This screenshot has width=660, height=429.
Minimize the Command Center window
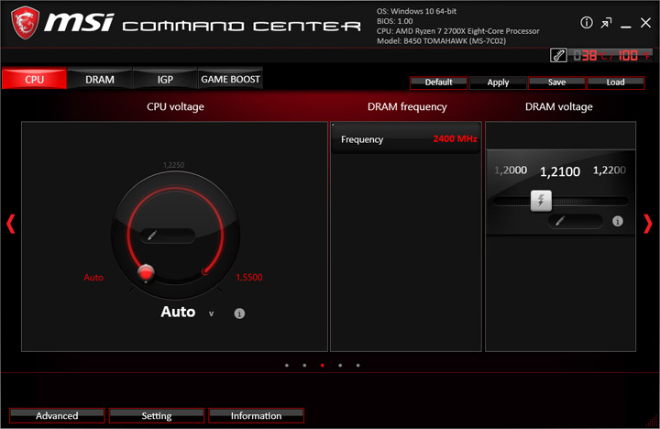tap(626, 26)
